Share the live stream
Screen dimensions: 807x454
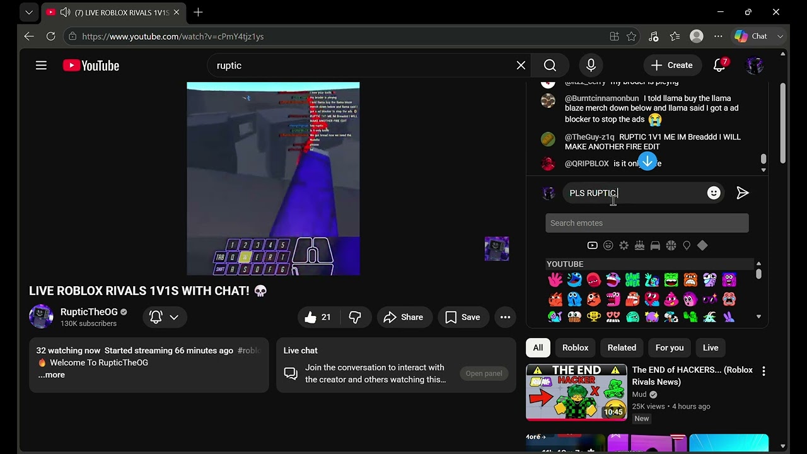[x=403, y=317]
